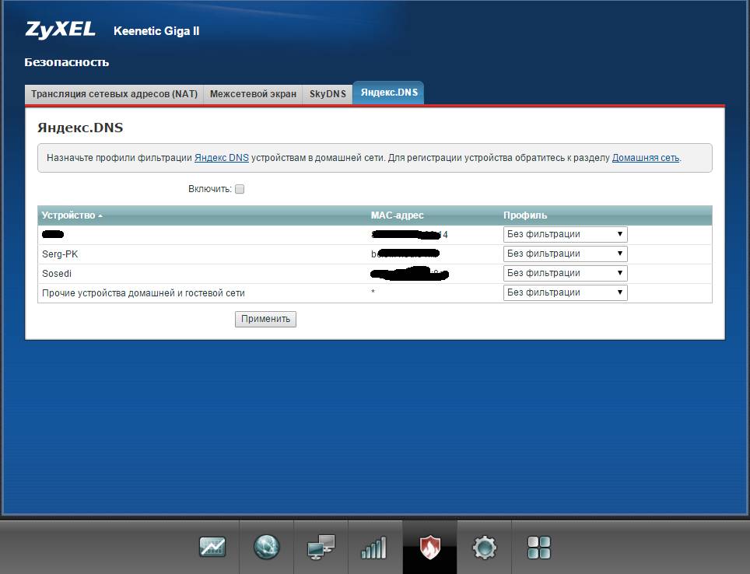Click the Применить button

click(265, 319)
